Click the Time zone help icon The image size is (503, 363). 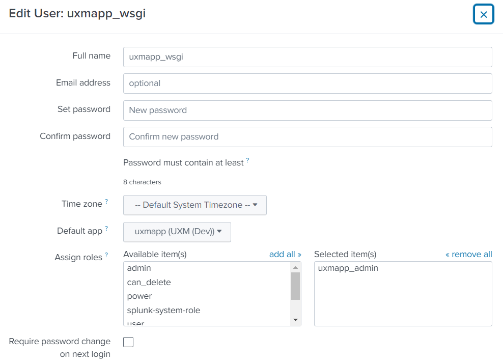(x=106, y=202)
